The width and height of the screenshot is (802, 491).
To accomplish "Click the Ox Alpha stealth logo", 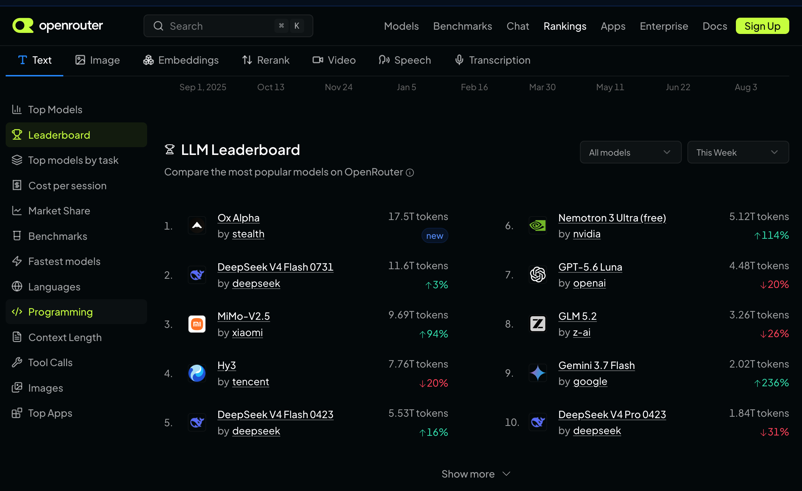I will (197, 225).
